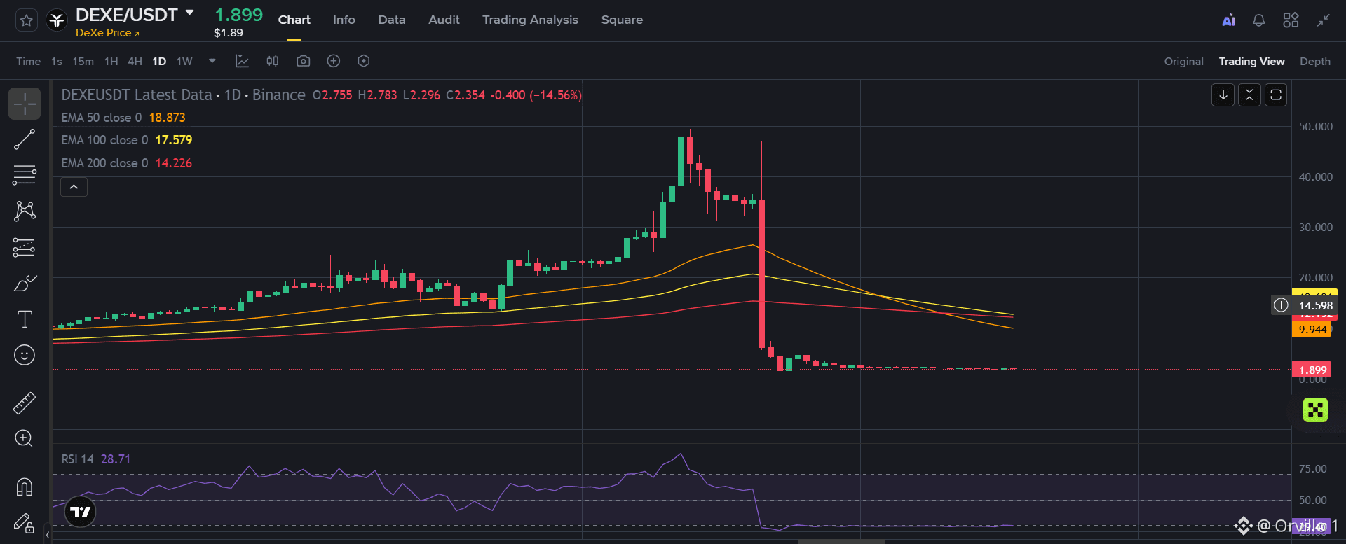Add DEXE/USDT to favorites with star icon

27,20
